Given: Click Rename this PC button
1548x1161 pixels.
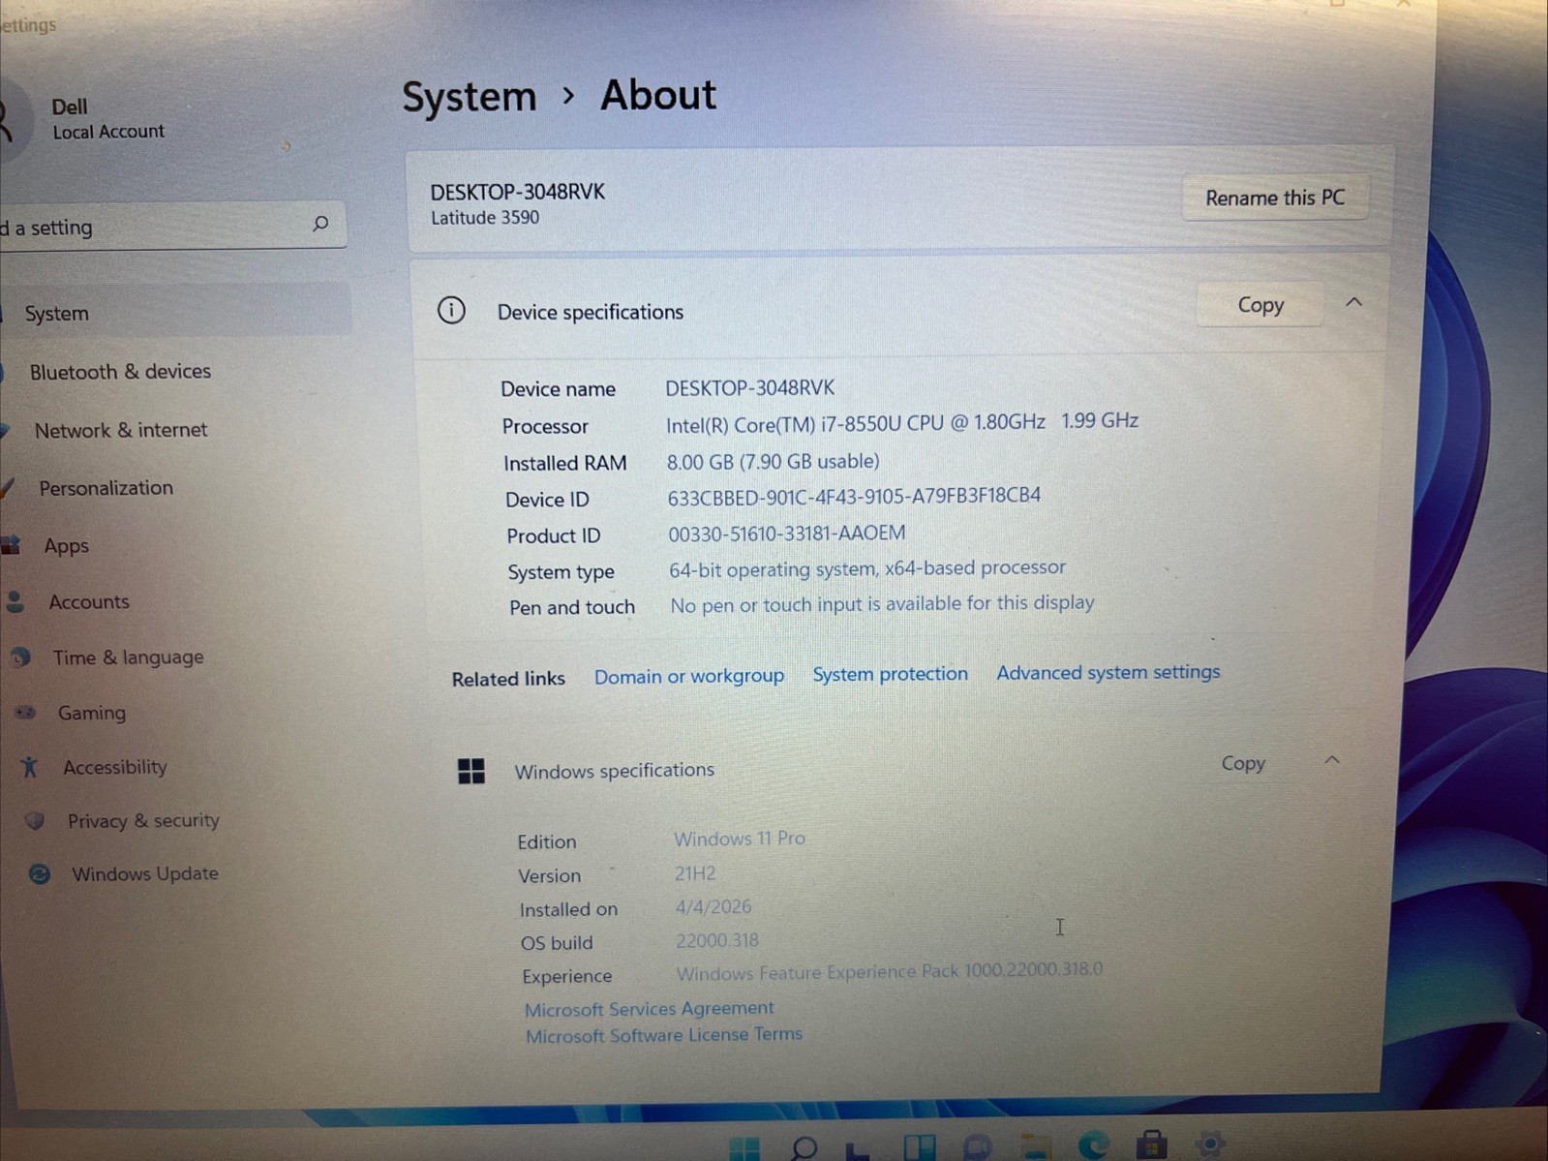Looking at the screenshot, I should coord(1275,198).
